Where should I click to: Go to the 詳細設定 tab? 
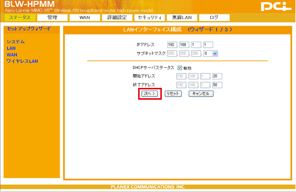(117, 18)
